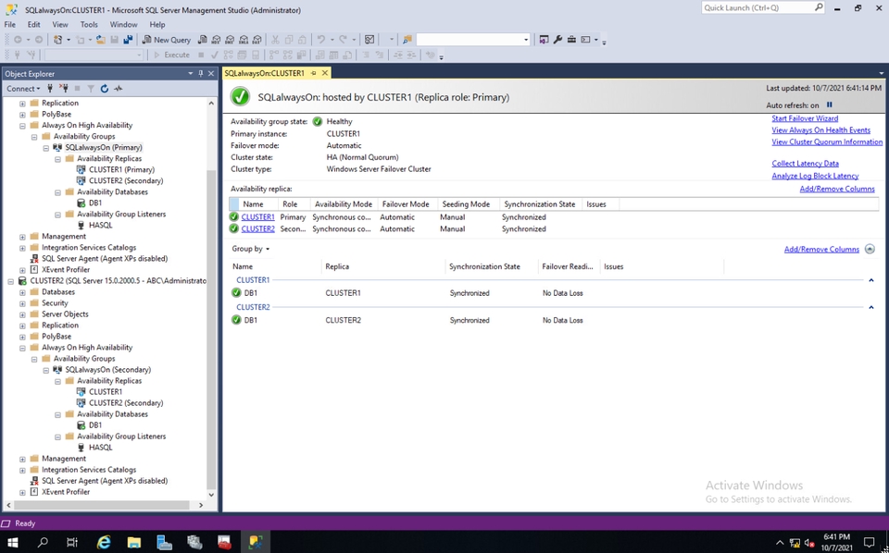
Task: Refresh Object Explorer with the refresh icon
Action: click(105, 89)
